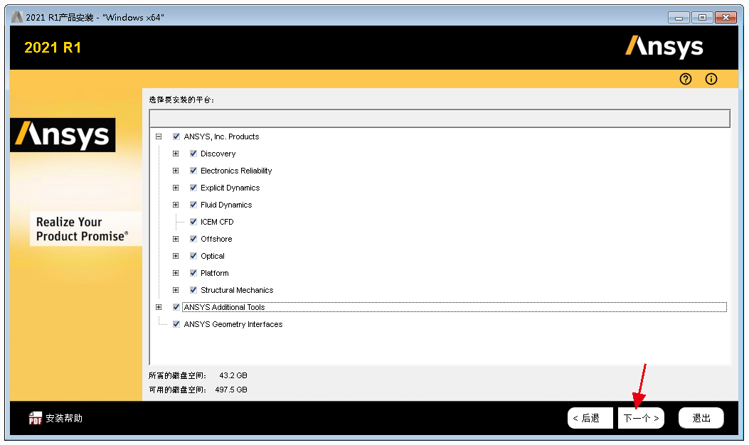Disable the Fluid Dynamics checkbox
749x445 pixels.
(193, 205)
